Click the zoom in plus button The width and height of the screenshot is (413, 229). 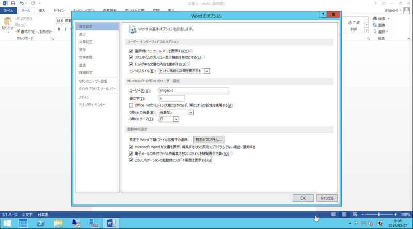[x=395, y=215]
